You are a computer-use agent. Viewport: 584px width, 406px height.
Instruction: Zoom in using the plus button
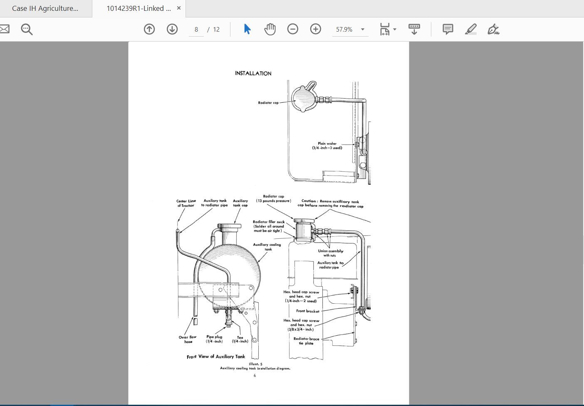[316, 29]
